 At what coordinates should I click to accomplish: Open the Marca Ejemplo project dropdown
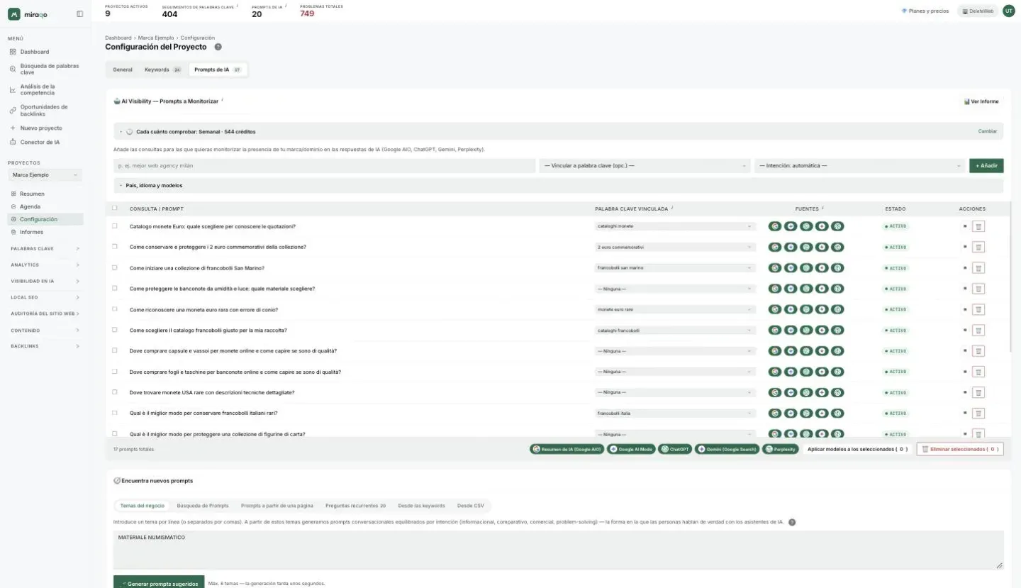(x=45, y=174)
